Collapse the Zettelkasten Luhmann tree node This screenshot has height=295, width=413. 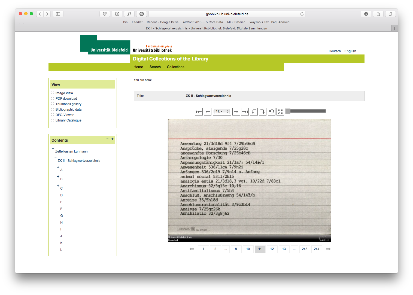click(x=53, y=149)
